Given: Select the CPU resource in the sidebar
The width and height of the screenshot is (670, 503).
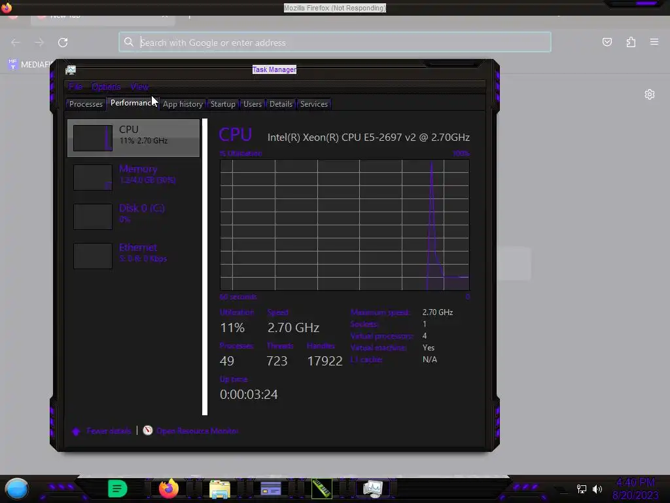Looking at the screenshot, I should coord(133,138).
